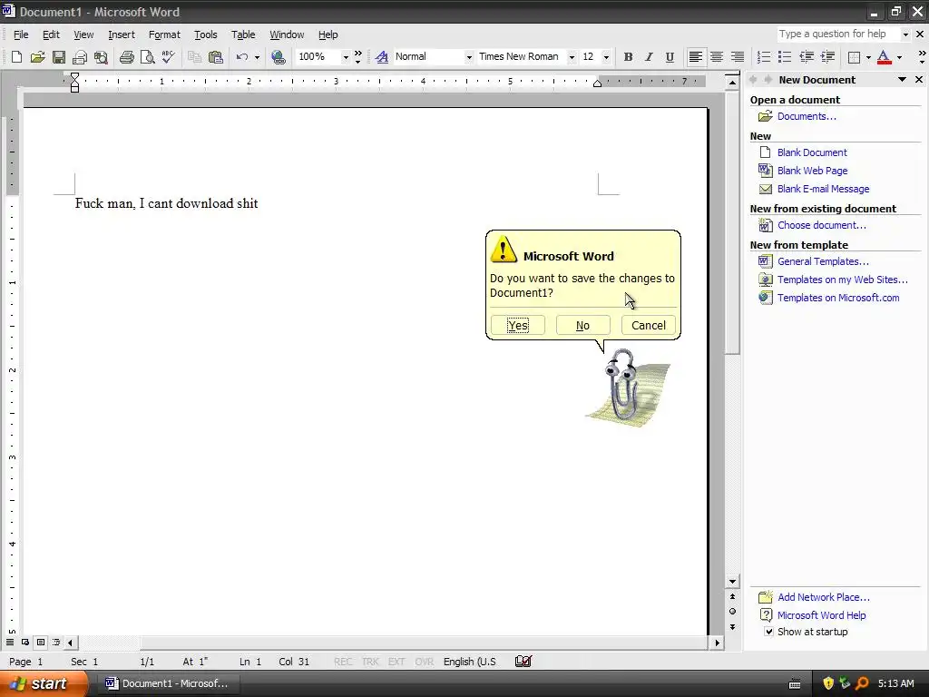Open Print Preview from the toolbar

click(x=148, y=57)
